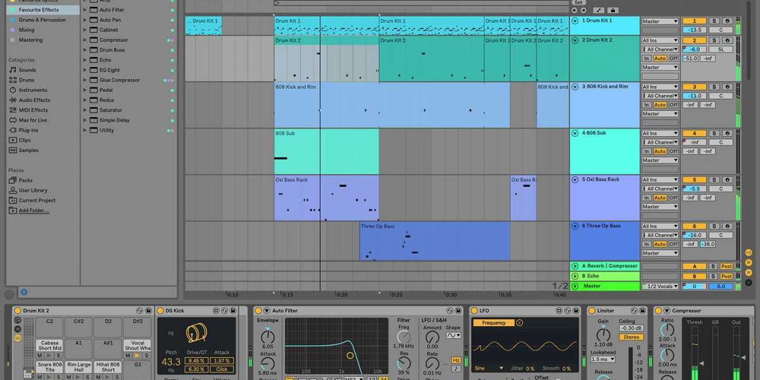
Task: Click Add Folder in Places
Action: [x=34, y=210]
